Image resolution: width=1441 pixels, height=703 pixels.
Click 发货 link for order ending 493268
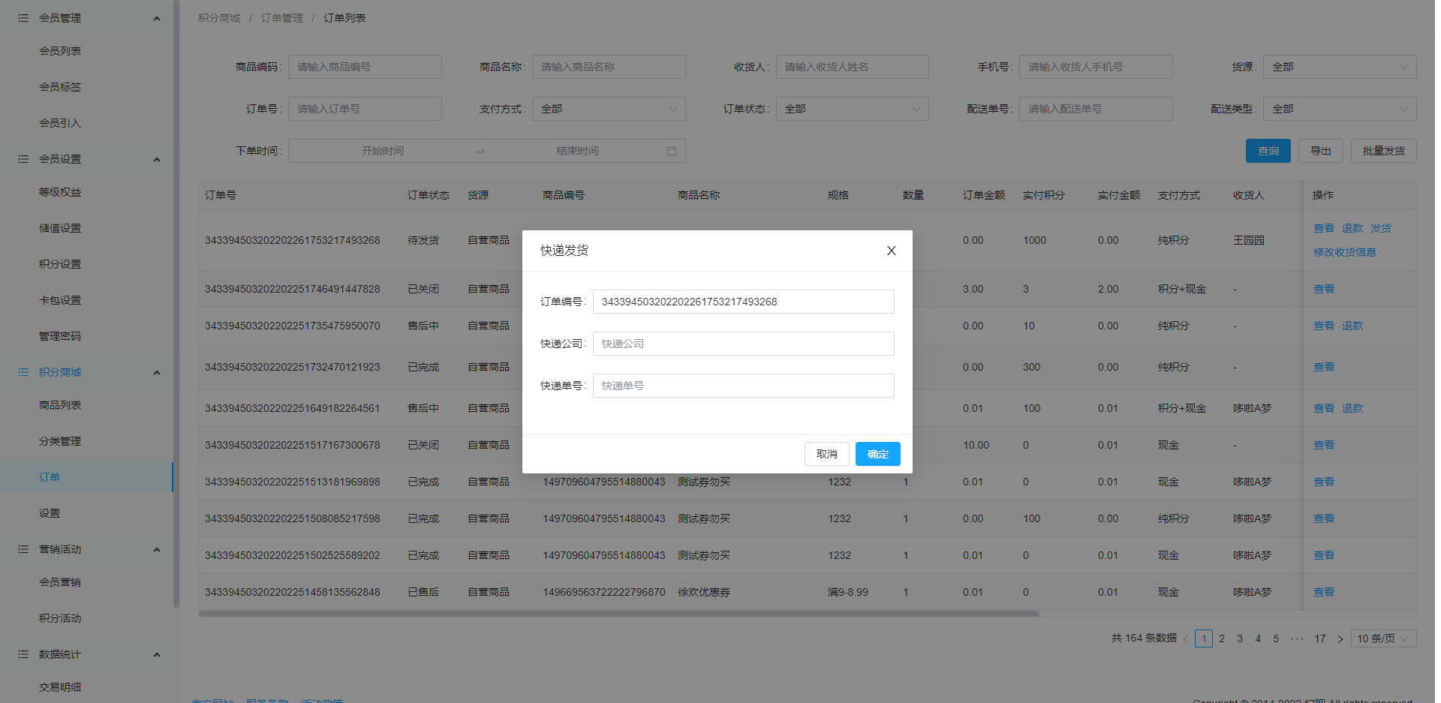click(x=1381, y=228)
